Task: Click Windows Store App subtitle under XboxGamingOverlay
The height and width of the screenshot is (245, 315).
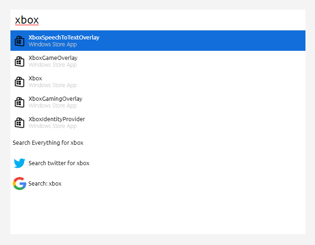Action: (x=53, y=106)
